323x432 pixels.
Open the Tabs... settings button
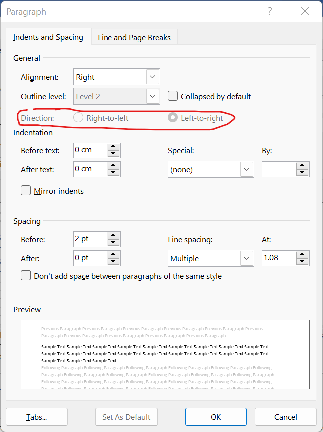[x=37, y=417]
